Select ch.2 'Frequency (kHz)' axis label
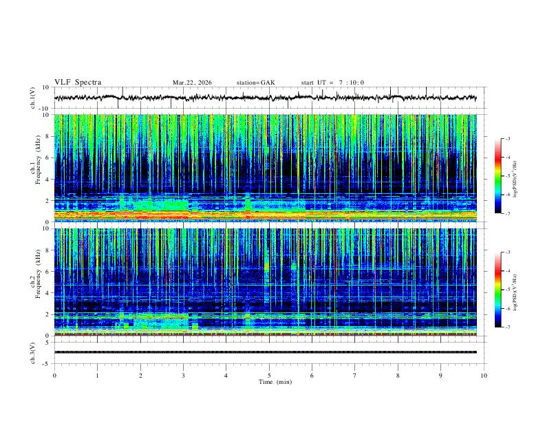Image resolution: width=545 pixels, height=421 pixels. click(x=38, y=274)
